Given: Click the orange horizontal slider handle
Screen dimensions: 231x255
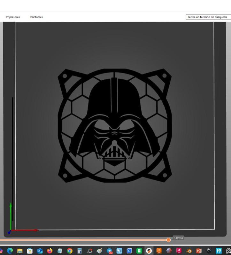Looking at the screenshot, I should click(x=168, y=240).
